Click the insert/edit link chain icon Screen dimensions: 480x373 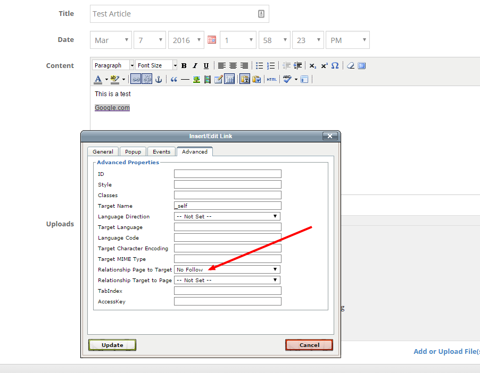pyautogui.click(x=136, y=79)
